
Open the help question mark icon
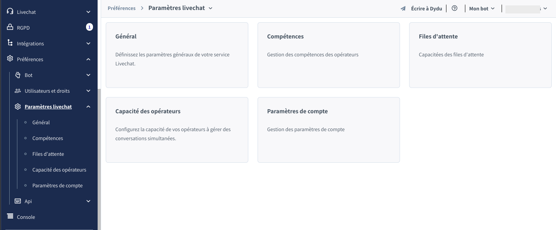(x=455, y=8)
